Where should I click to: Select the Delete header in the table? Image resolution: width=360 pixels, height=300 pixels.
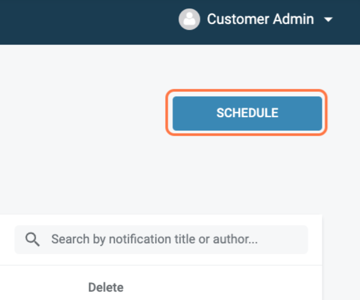point(106,287)
